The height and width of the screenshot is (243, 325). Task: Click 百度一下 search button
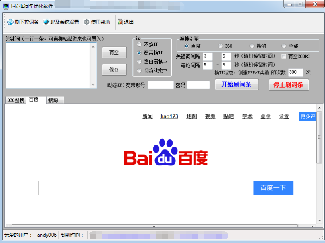click(x=273, y=188)
